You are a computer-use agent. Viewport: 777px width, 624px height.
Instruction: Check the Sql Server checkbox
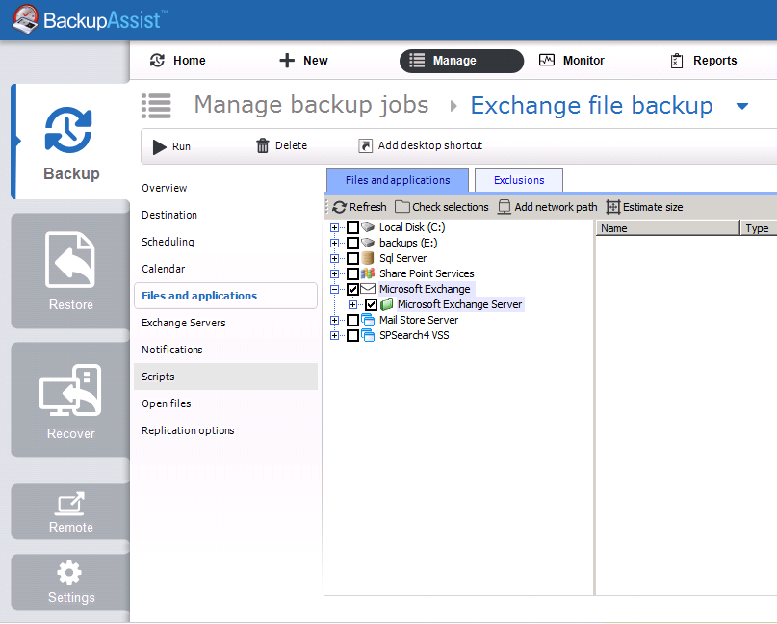[x=352, y=258]
